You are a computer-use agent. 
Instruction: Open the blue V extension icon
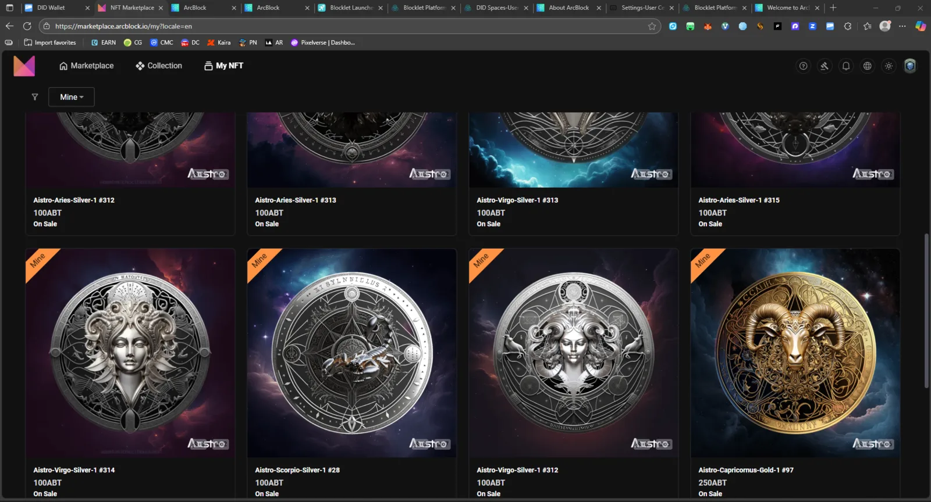coord(725,26)
